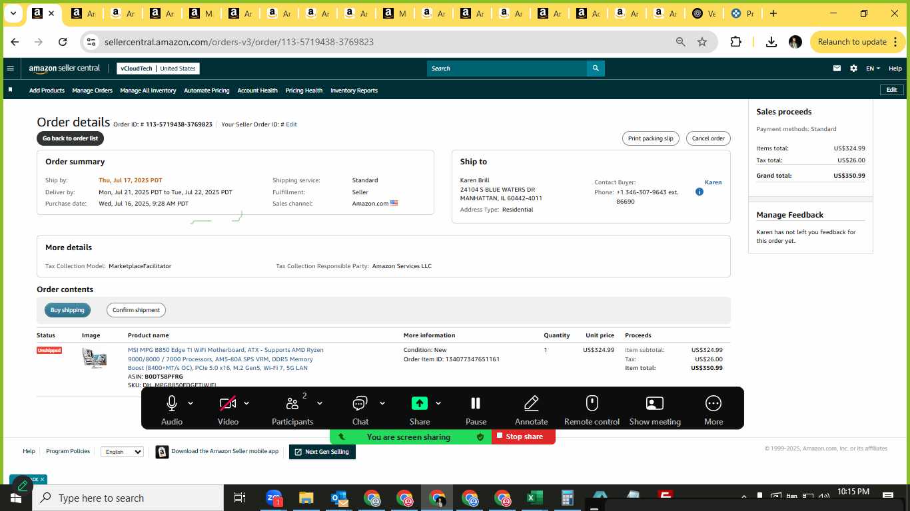910x511 pixels.
Task: Click the Chrome extensions puzzle icon
Action: coord(736,42)
